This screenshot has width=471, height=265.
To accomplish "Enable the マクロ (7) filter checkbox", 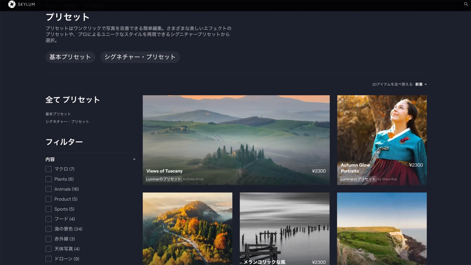I will click(49, 169).
